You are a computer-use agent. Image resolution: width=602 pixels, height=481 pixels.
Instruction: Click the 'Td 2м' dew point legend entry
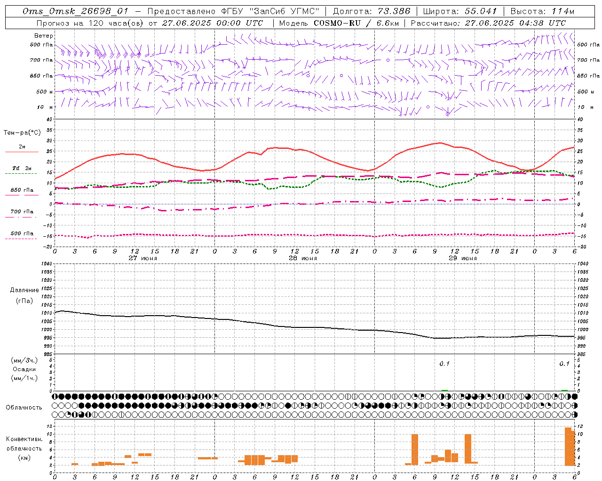pyautogui.click(x=22, y=168)
